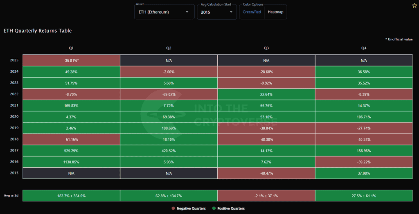Click the 2020 row label
419x214 pixels.
click(14, 117)
